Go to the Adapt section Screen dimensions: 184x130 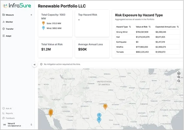coord(8,36)
